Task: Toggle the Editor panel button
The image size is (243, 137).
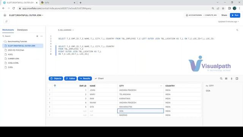Action: (x=70, y=78)
